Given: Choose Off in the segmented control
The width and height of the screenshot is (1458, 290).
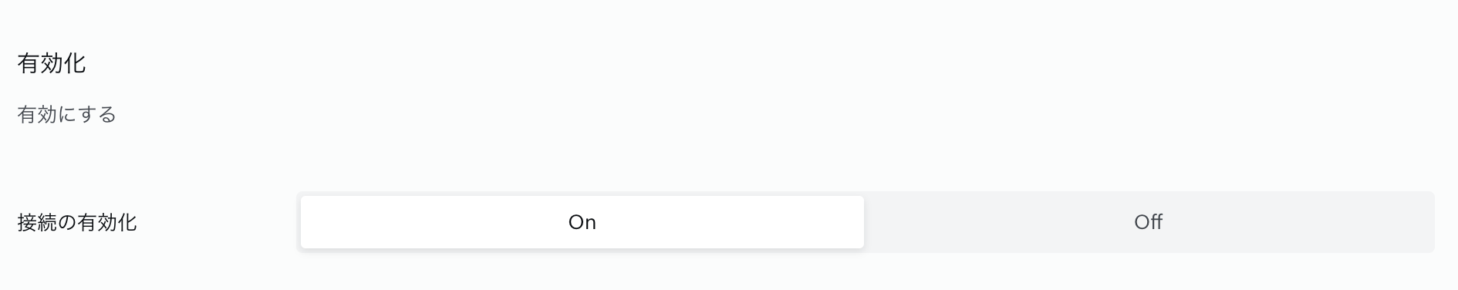Looking at the screenshot, I should 1148,222.
